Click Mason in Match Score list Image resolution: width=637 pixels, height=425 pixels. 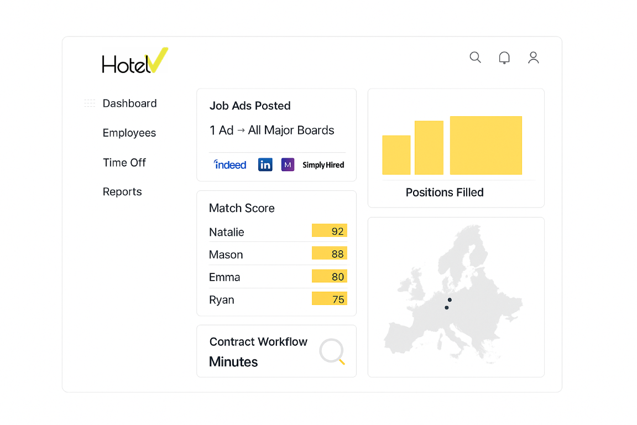pos(226,255)
